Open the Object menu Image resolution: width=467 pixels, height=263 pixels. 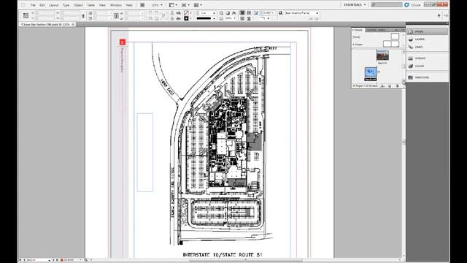pyautogui.click(x=78, y=5)
